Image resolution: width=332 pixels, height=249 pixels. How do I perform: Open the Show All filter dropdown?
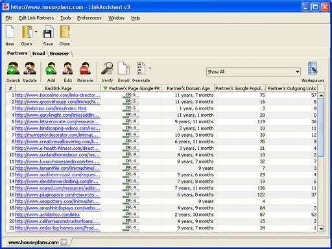(x=254, y=72)
